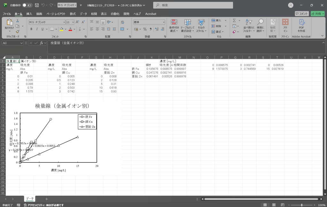
Task: Open the font name dropdown in ribbon
Action: (64, 22)
